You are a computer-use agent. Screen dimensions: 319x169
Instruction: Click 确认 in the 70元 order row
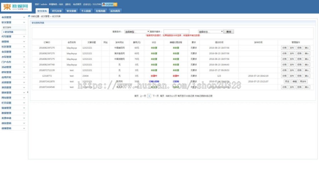tap(307, 59)
